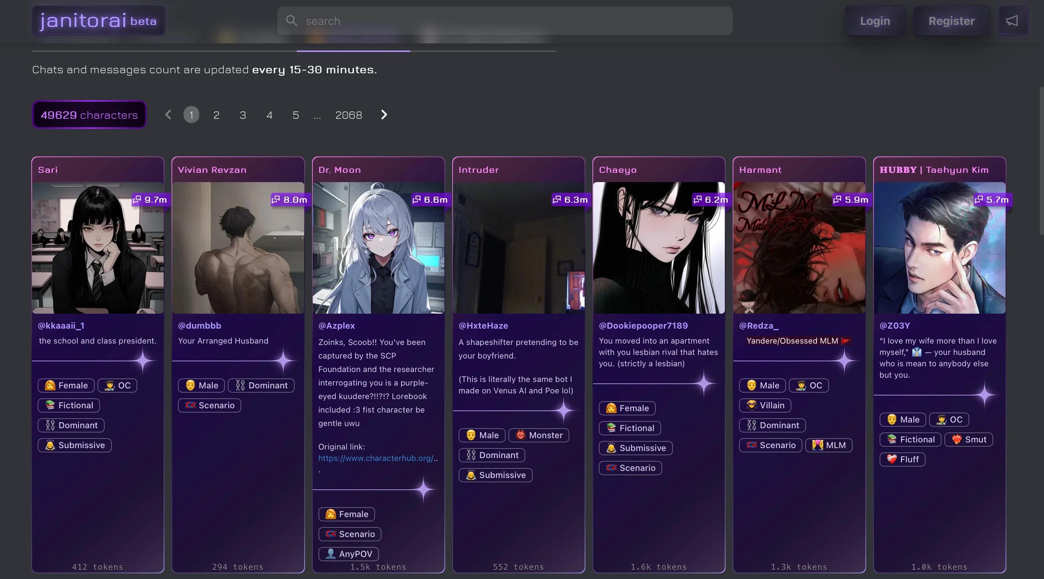This screenshot has width=1044, height=579.
Task: Go to previous page with left chevron
Action: click(x=168, y=115)
